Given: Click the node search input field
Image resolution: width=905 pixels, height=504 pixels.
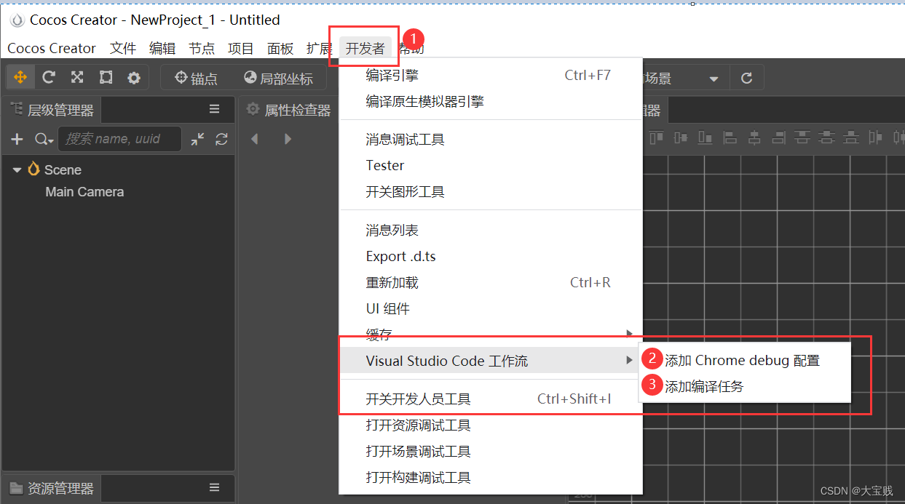Looking at the screenshot, I should point(119,139).
